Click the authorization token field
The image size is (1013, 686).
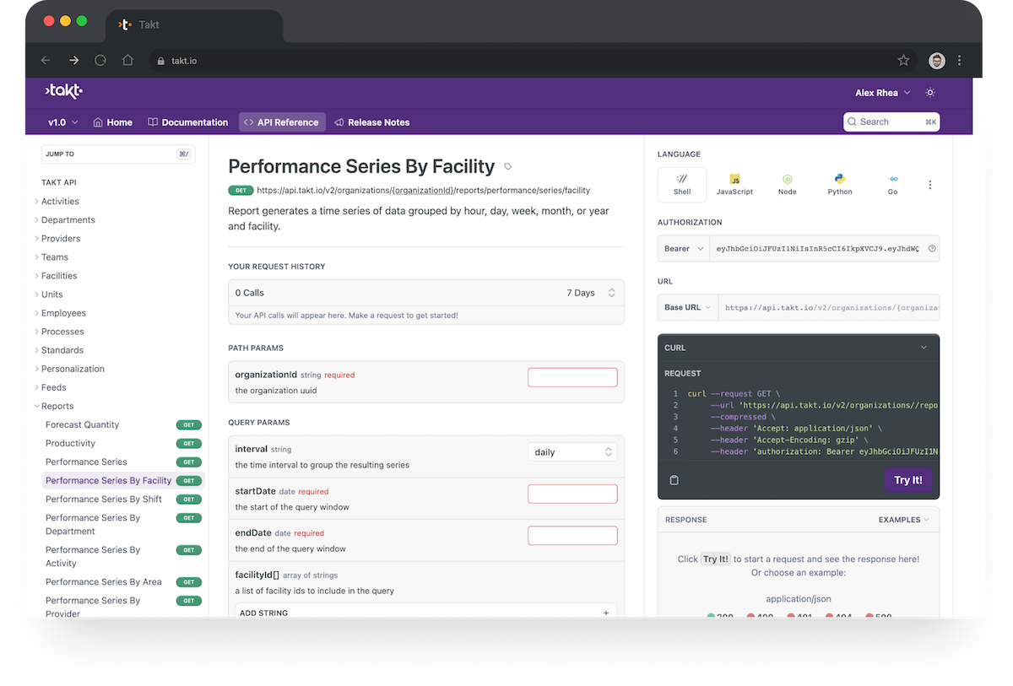(x=818, y=249)
